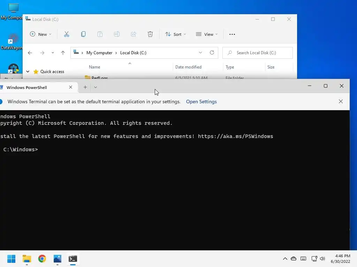Sort by the Type column header
Screen dimensions: 357x267
[230, 67]
